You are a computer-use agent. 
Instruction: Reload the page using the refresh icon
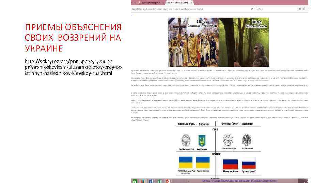coord(252,9)
